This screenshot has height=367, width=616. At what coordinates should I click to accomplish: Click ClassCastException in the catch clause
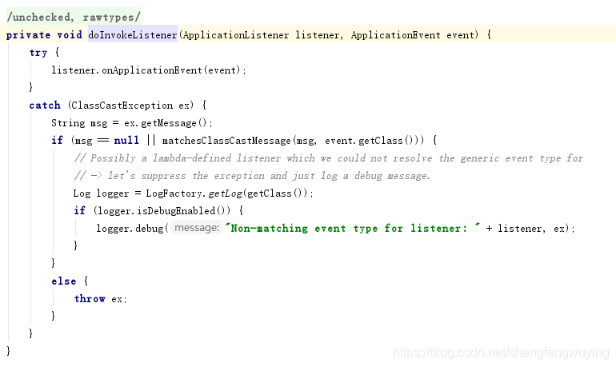tap(122, 106)
